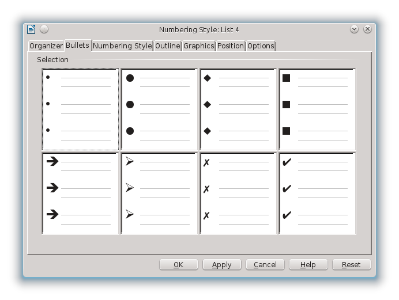Choose the checkmark bullet style

point(317,193)
